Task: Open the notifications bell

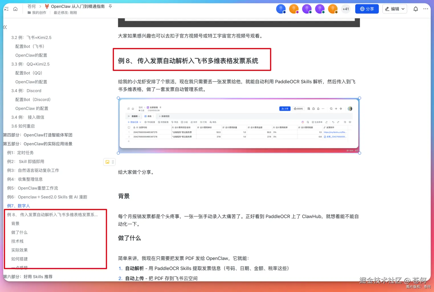Action: pyautogui.click(x=415, y=9)
